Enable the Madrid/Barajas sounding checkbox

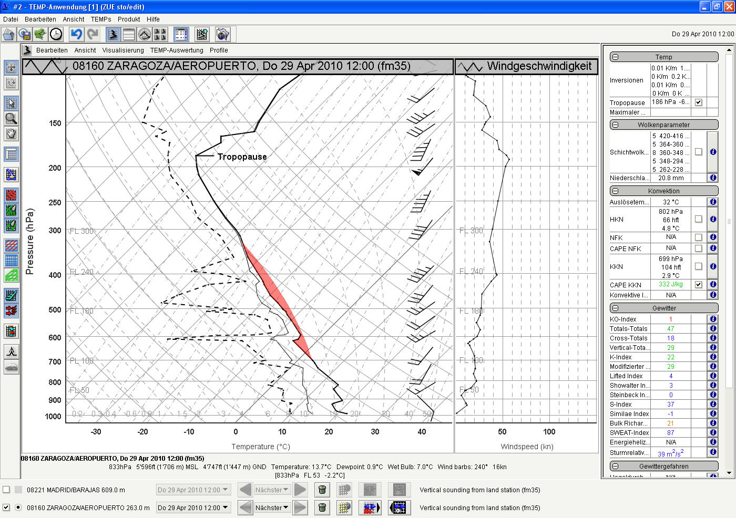6,490
